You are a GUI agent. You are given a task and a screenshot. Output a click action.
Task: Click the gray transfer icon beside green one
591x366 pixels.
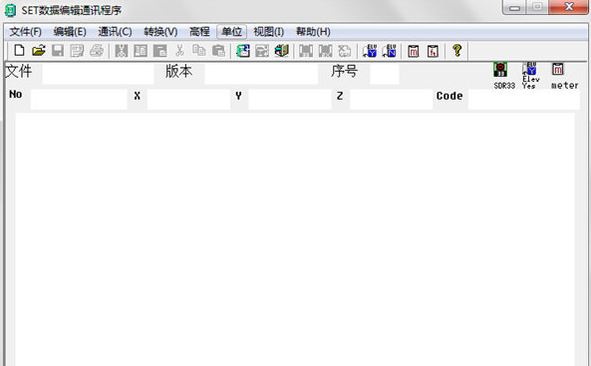262,51
